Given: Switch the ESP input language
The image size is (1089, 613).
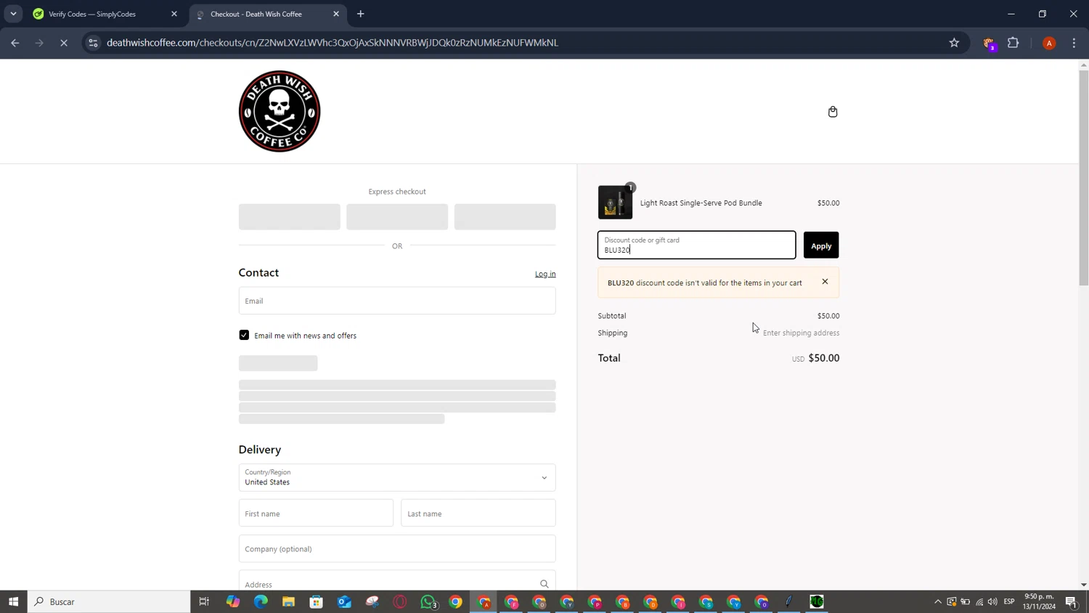Looking at the screenshot, I should (x=1009, y=601).
